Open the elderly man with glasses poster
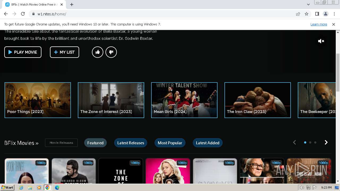Viewport: 340px width, 191px height. click(262, 171)
